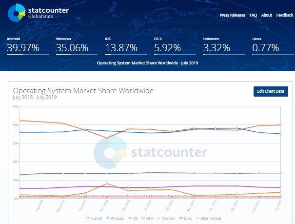295x224 pixels.
Task: Click Unknown's peak data point at Nov 2018
Action: click(x=107, y=183)
